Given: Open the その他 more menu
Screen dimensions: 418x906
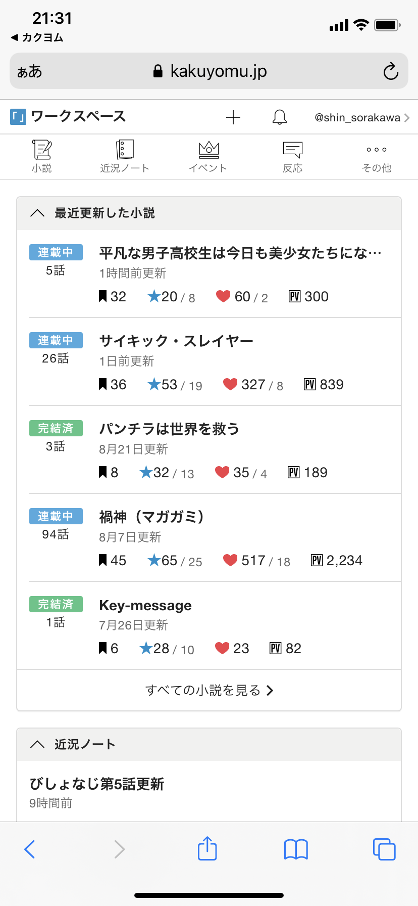Looking at the screenshot, I should [377, 157].
